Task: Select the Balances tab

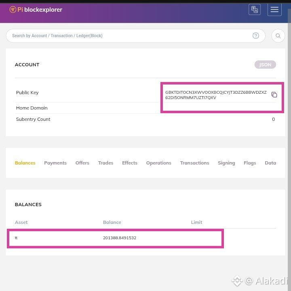Action: (25, 163)
